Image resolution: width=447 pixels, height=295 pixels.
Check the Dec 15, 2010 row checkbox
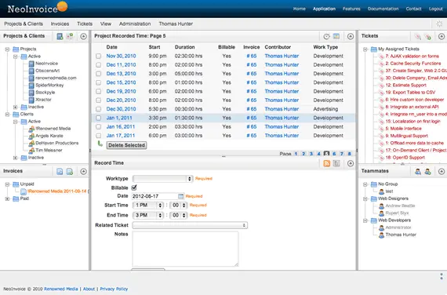point(98,82)
